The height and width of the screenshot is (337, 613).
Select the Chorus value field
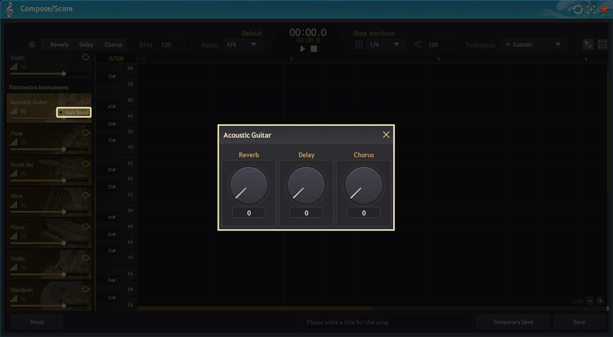[364, 212]
